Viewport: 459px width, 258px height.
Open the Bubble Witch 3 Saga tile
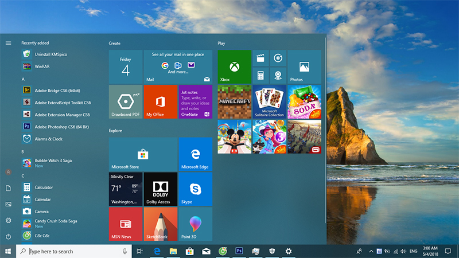click(x=269, y=136)
